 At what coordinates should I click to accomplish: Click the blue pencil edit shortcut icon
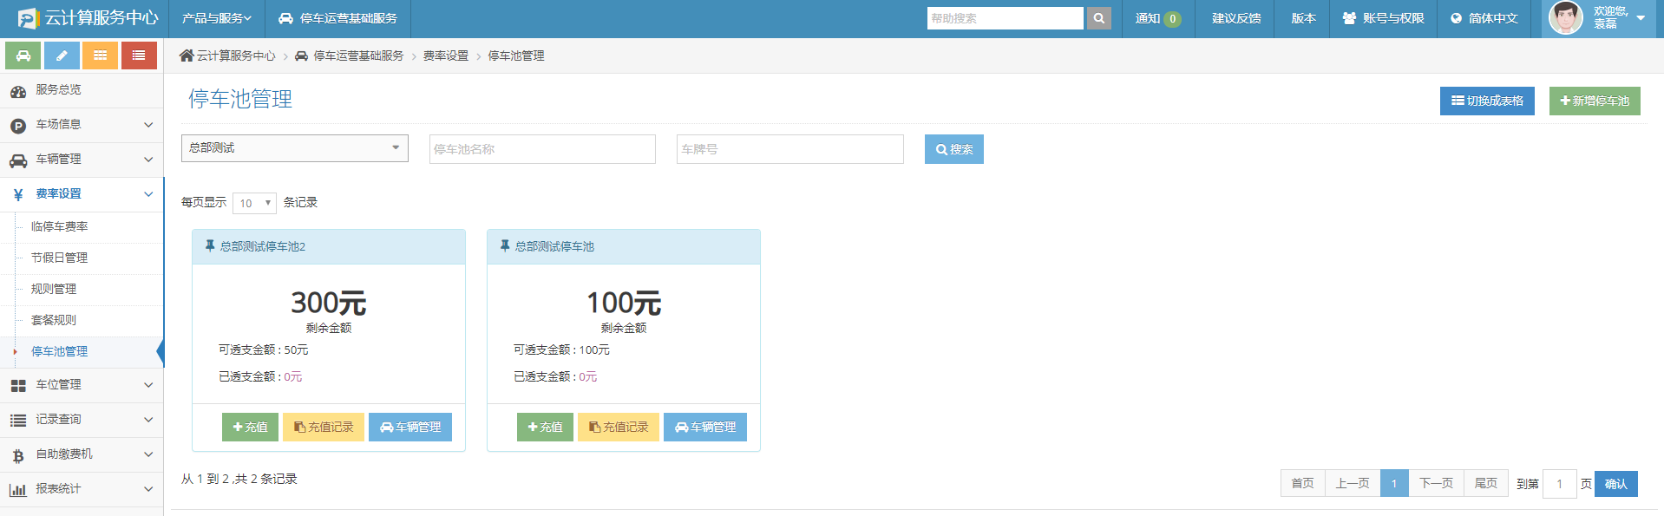62,56
